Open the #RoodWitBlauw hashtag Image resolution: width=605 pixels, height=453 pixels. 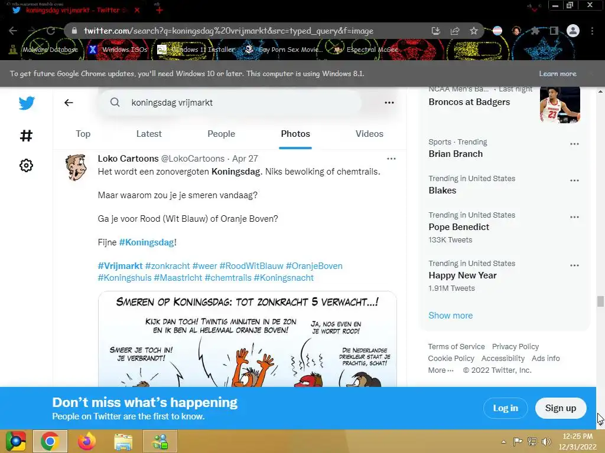pos(251,266)
